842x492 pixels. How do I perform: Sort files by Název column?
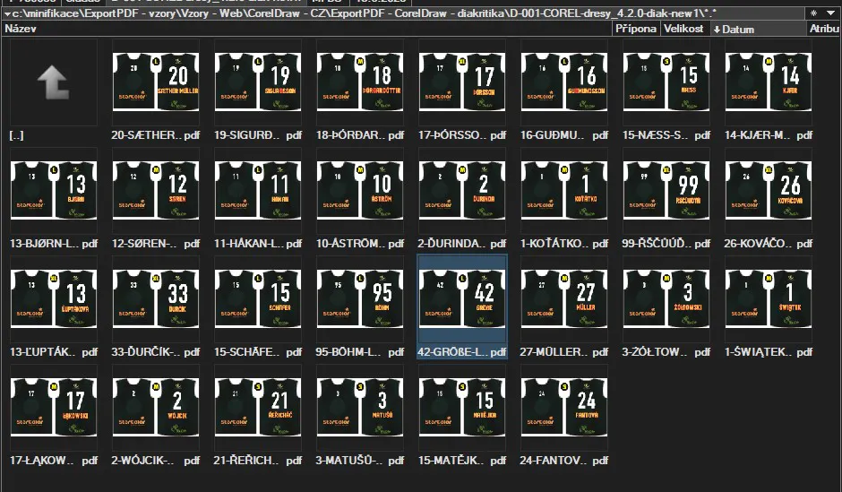click(306, 29)
